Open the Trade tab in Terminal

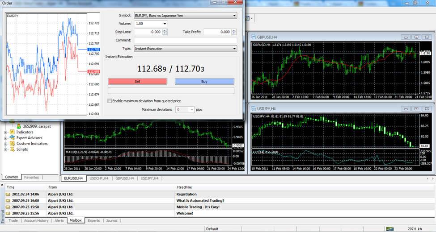coord(13,220)
